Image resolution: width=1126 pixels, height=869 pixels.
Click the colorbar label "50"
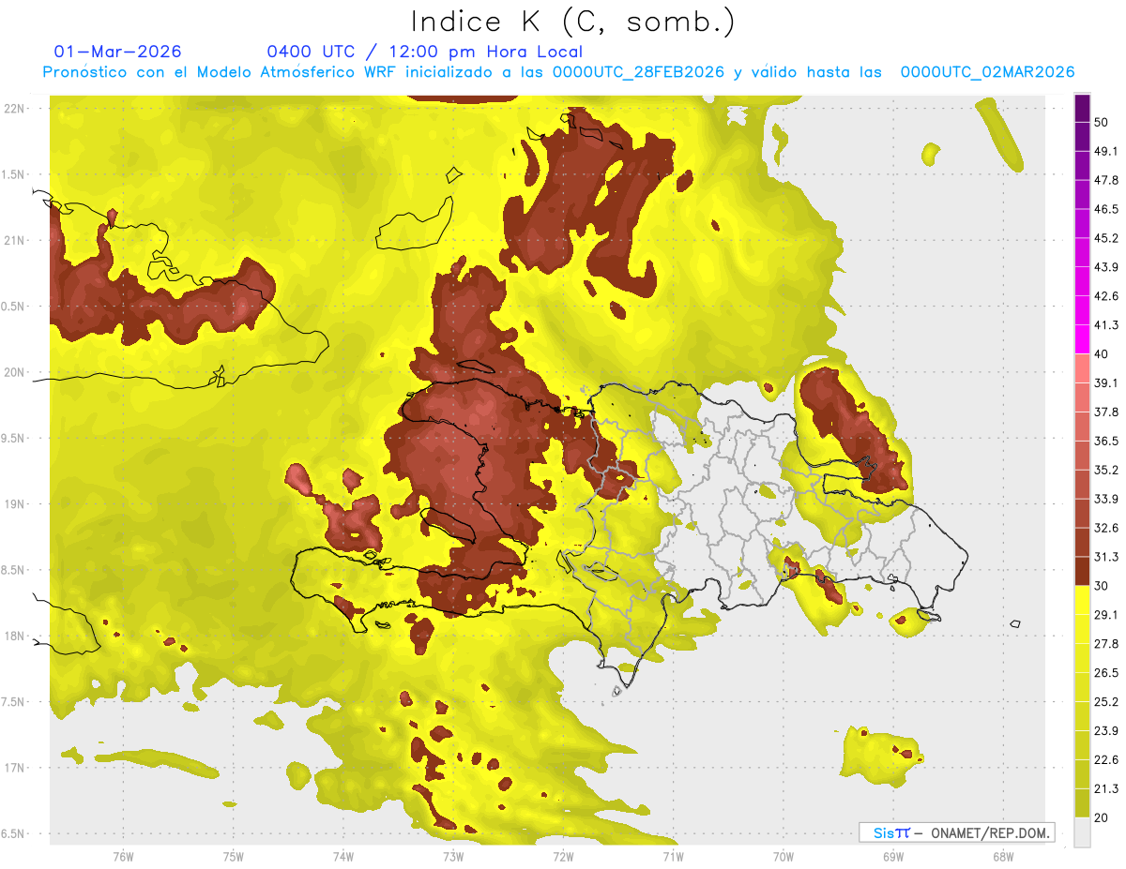pos(1103,122)
